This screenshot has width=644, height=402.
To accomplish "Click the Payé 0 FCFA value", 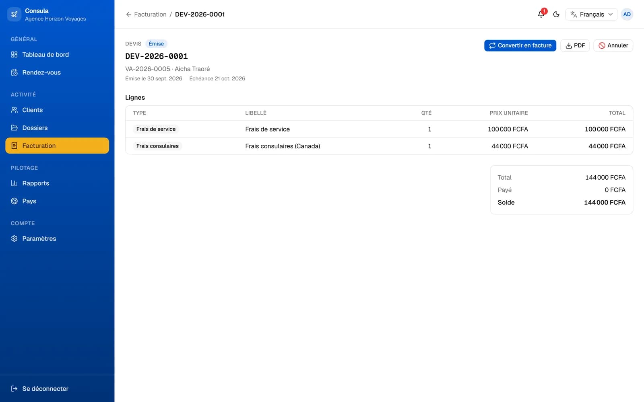I will [x=615, y=190].
